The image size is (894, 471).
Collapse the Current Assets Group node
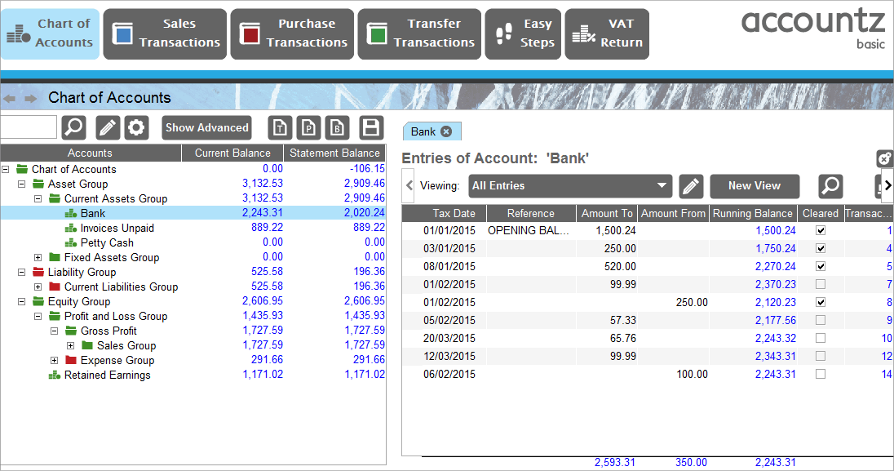[38, 198]
